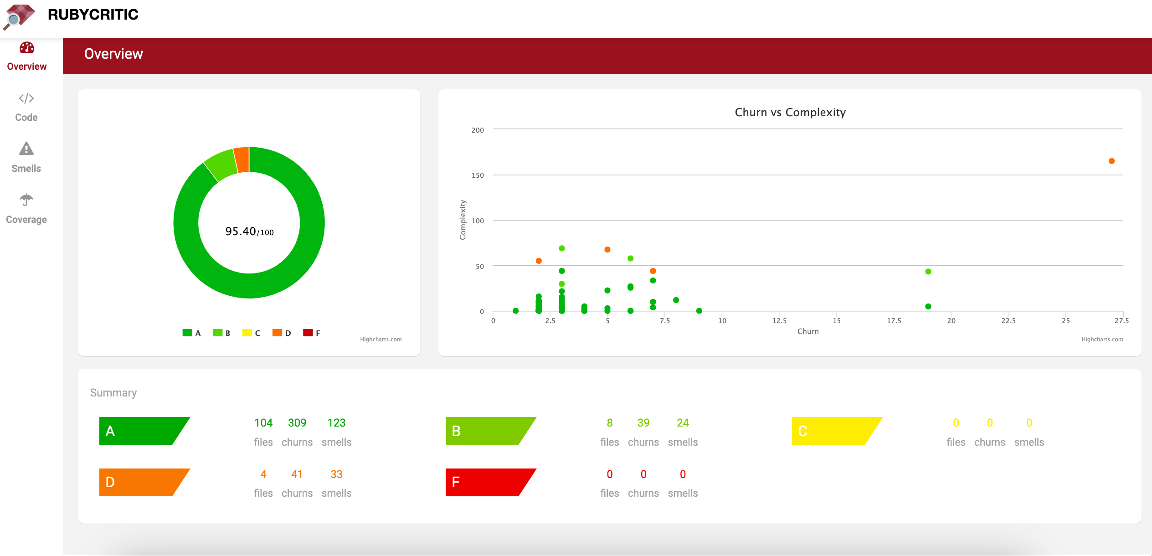Viewport: 1152px width, 556px height.
Task: Click the RUBYCRITIC title text
Action: click(93, 15)
